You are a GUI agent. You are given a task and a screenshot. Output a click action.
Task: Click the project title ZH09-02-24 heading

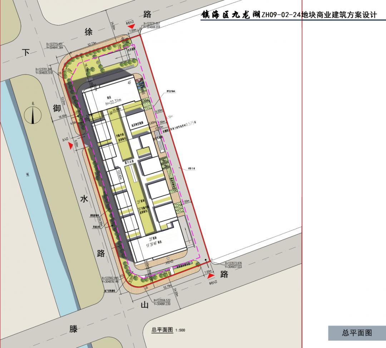point(289,15)
